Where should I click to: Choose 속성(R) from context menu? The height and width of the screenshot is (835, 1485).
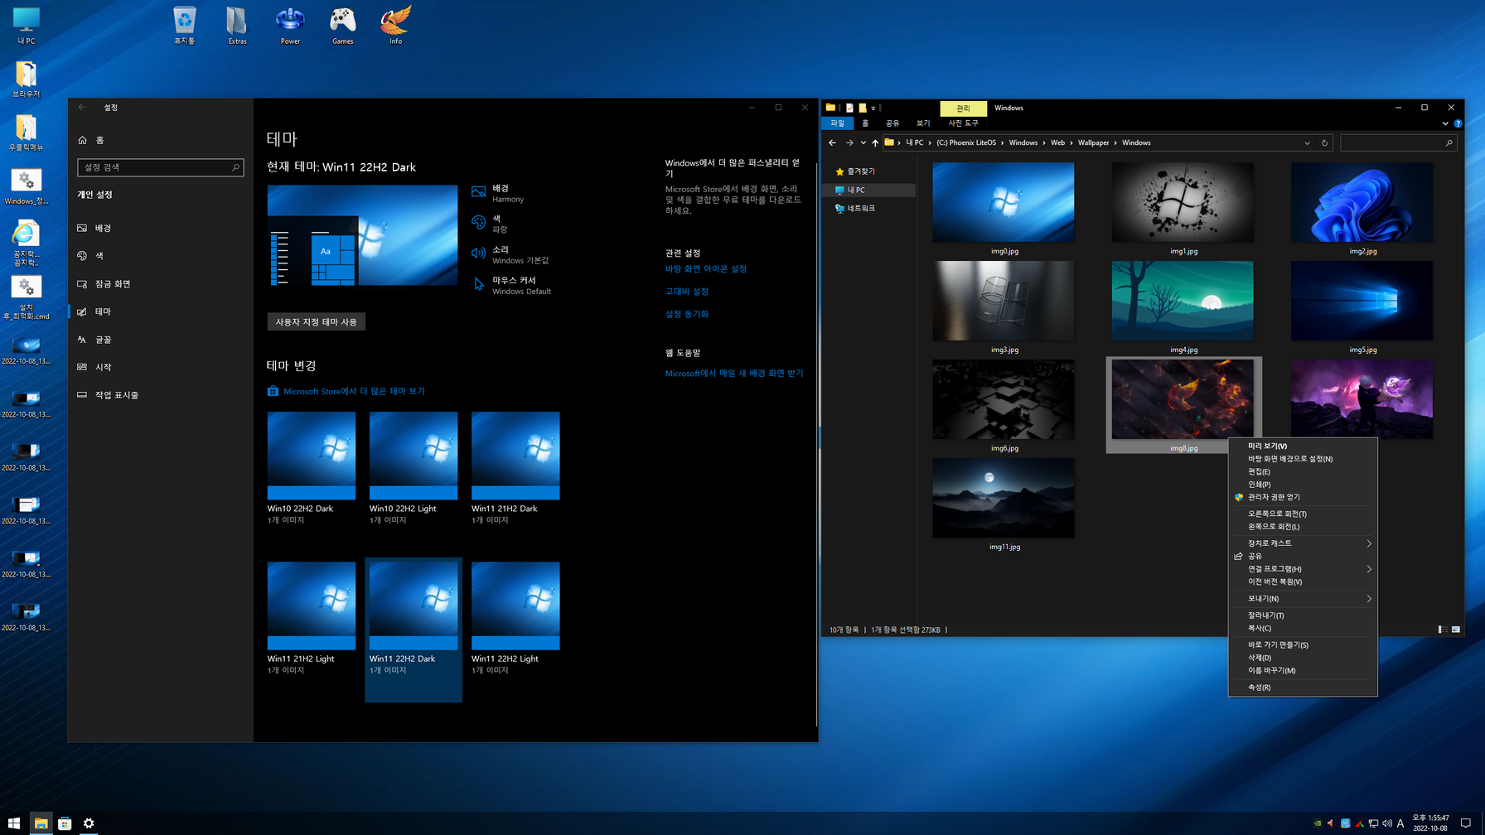coord(1303,688)
